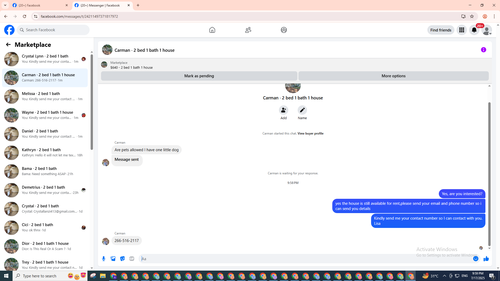Open the Facebook logo home link

click(9, 30)
